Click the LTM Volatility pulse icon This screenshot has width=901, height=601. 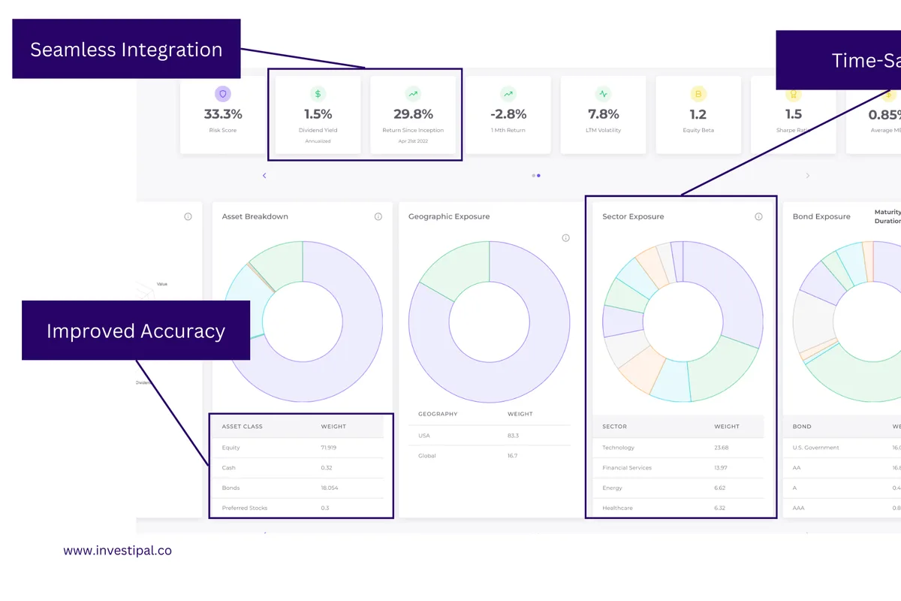click(603, 93)
